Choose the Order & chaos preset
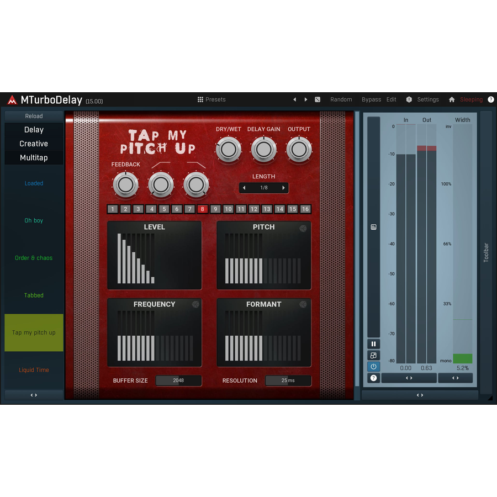The width and height of the screenshot is (497, 497). coord(34,258)
